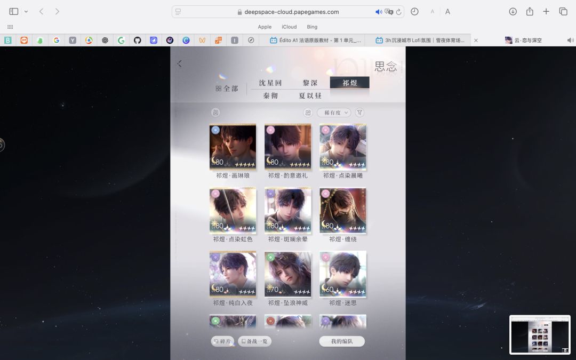Show tab overview icon

[563, 12]
